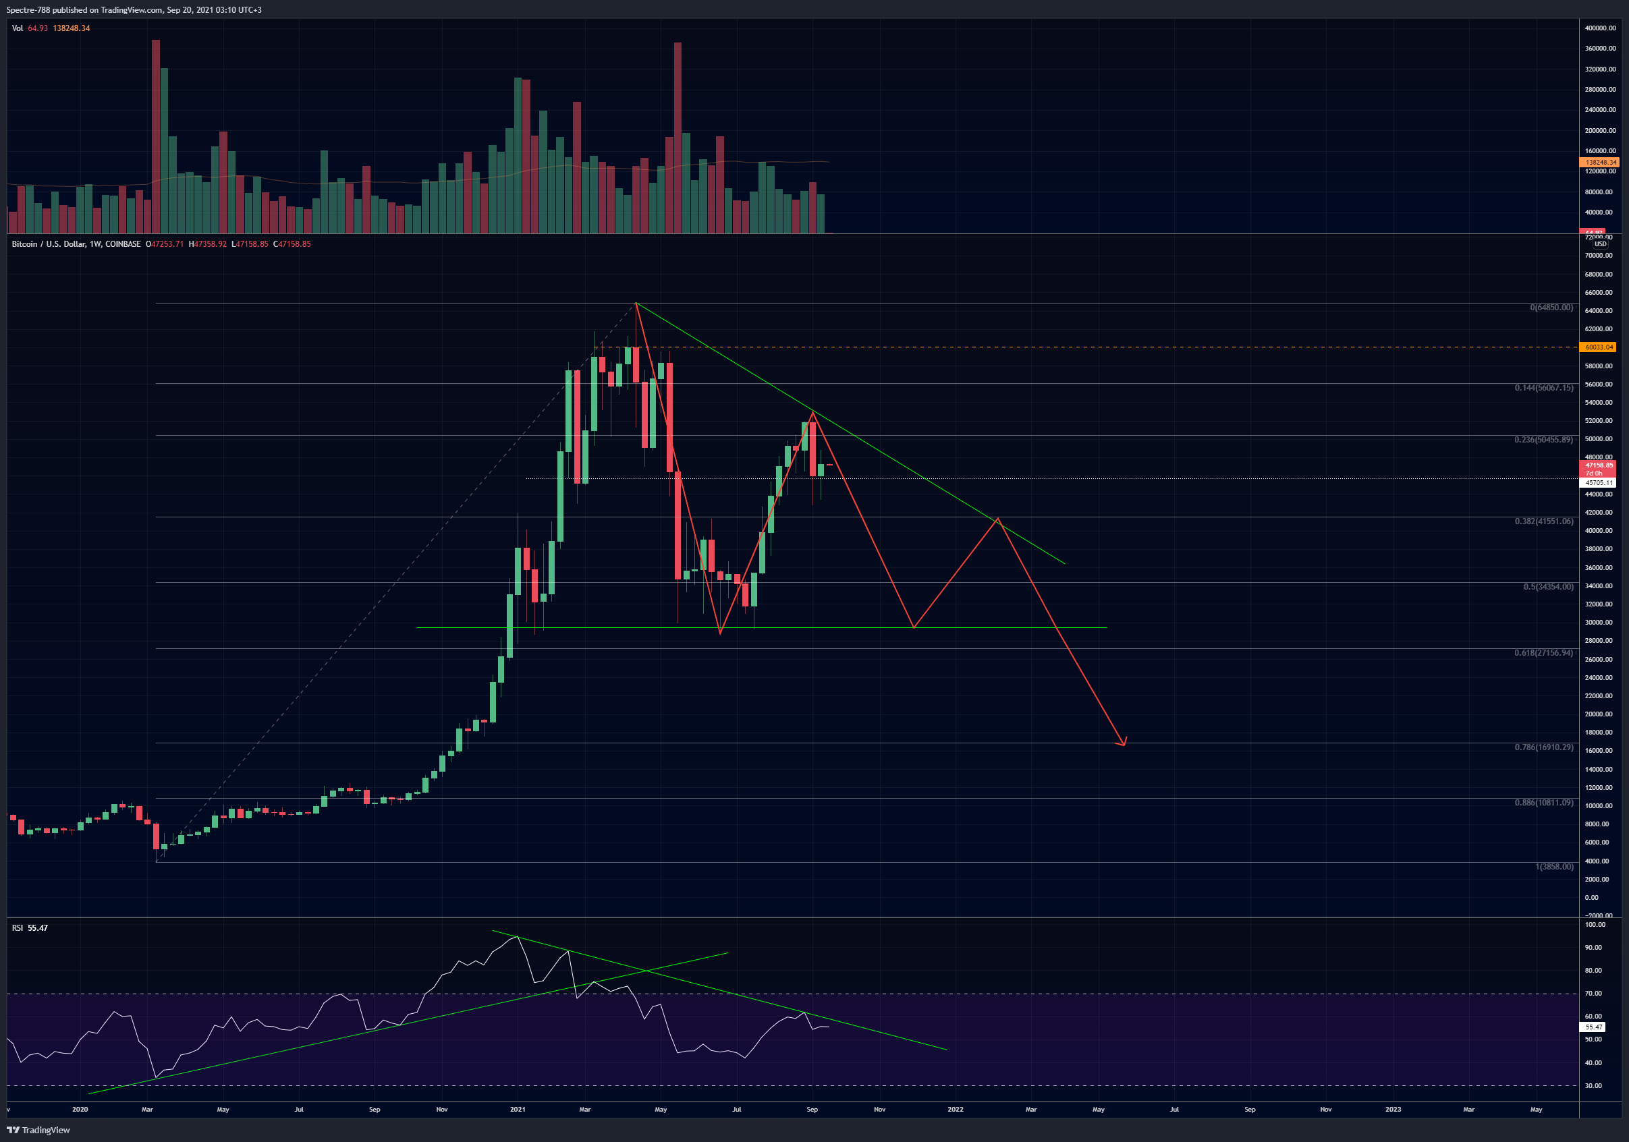Click the close value 'C47158.85' in the legend

pos(292,244)
